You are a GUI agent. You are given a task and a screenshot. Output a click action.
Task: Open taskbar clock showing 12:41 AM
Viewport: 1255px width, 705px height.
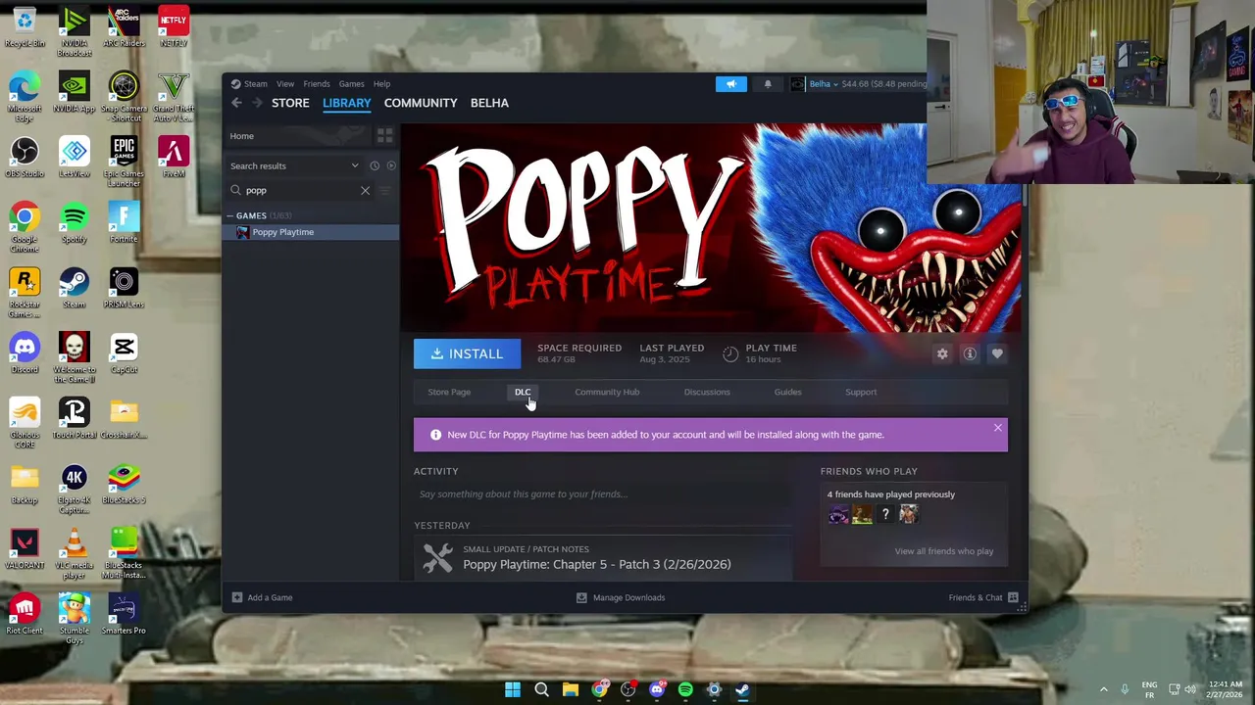point(1226,689)
